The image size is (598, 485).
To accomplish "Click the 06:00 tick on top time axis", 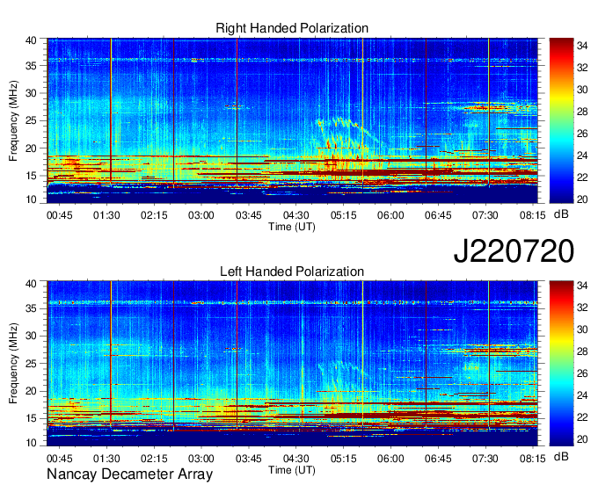I will [x=390, y=215].
